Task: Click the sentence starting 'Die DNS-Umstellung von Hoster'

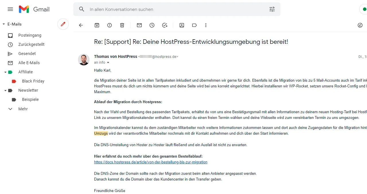Action: point(171,145)
